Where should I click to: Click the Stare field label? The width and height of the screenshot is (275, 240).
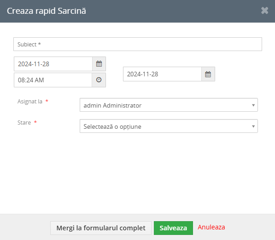(x=24, y=123)
